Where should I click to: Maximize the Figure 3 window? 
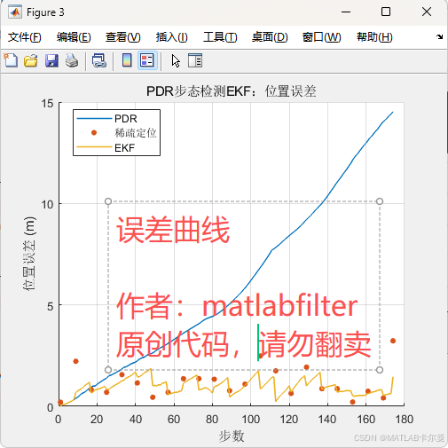coord(386,12)
